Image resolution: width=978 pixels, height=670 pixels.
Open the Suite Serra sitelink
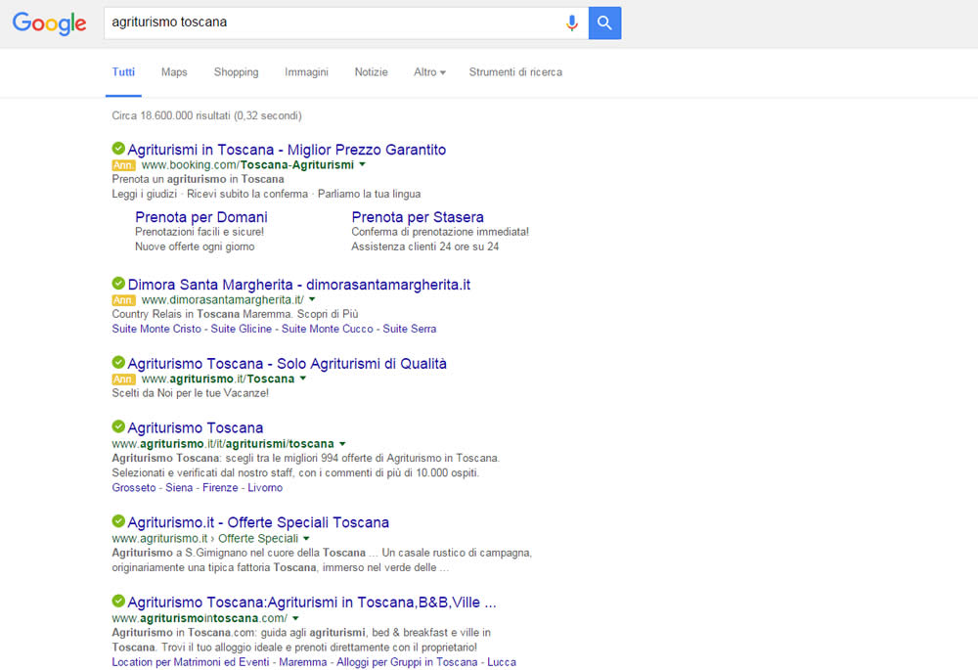pyautogui.click(x=410, y=329)
